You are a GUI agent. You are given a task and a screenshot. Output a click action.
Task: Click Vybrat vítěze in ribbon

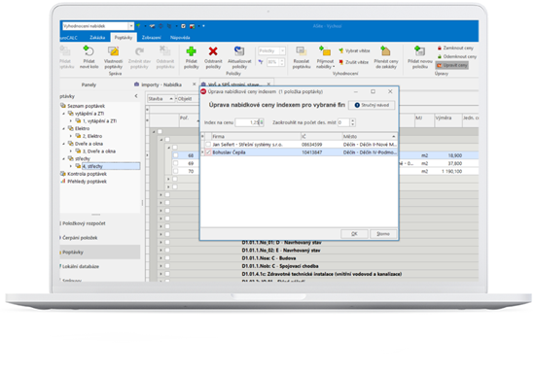point(354,51)
